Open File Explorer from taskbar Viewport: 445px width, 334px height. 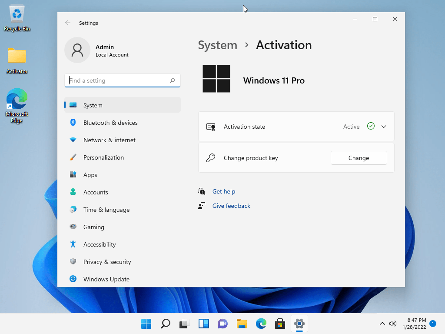tap(242, 324)
